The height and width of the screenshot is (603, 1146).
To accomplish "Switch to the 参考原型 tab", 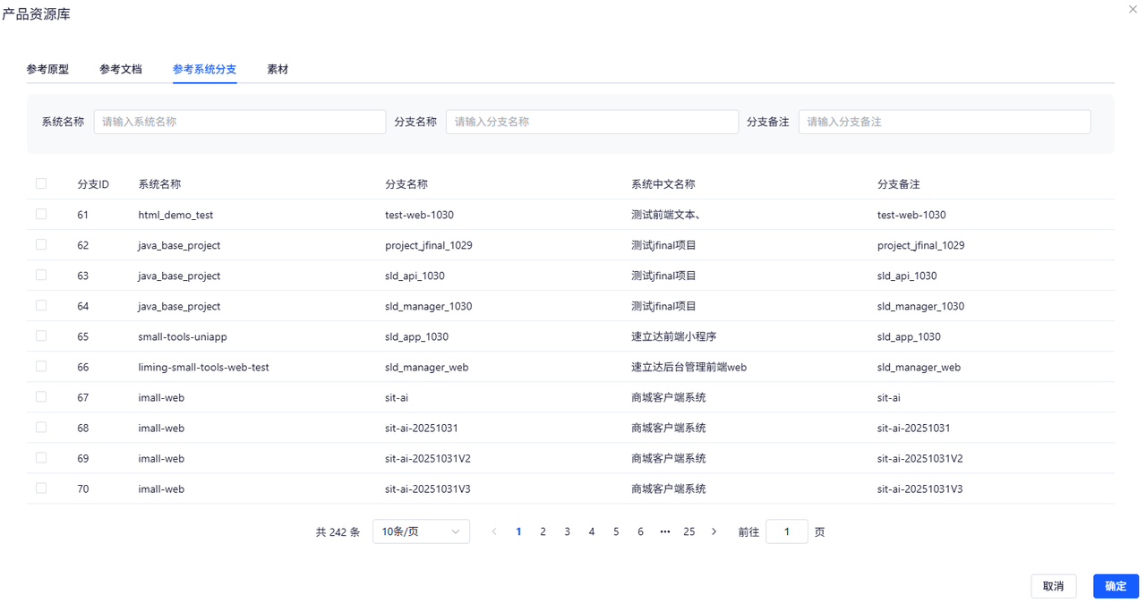I will tap(47, 69).
